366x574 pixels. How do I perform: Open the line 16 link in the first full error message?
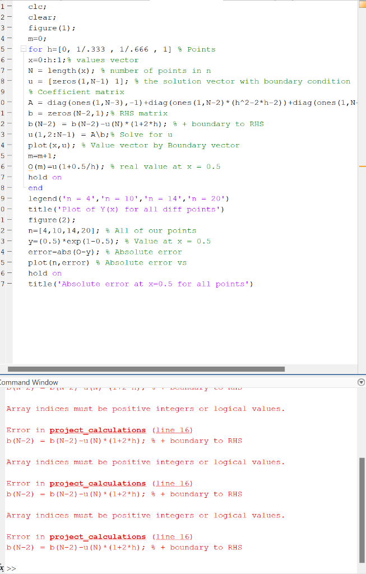(173, 430)
